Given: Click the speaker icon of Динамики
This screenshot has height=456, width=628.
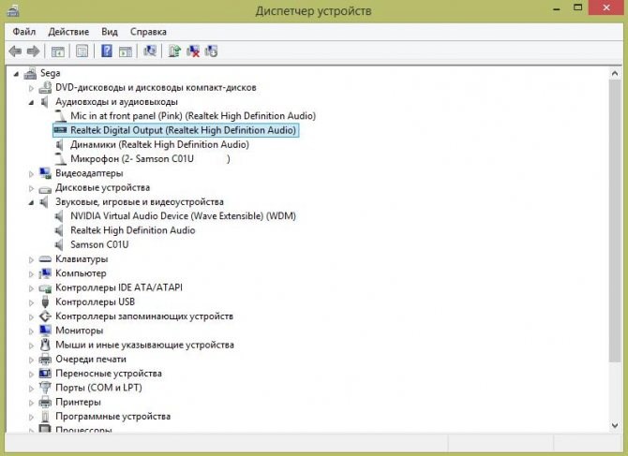Looking at the screenshot, I should click(60, 144).
